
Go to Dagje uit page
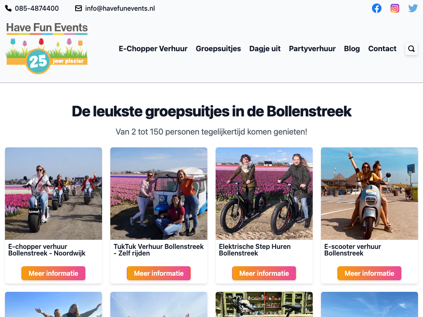265,49
